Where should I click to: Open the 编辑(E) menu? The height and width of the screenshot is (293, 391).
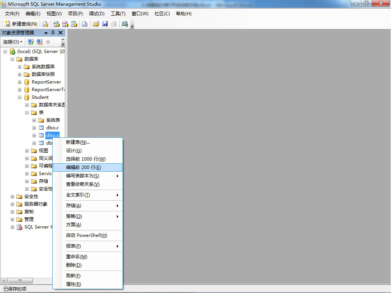pos(33,14)
